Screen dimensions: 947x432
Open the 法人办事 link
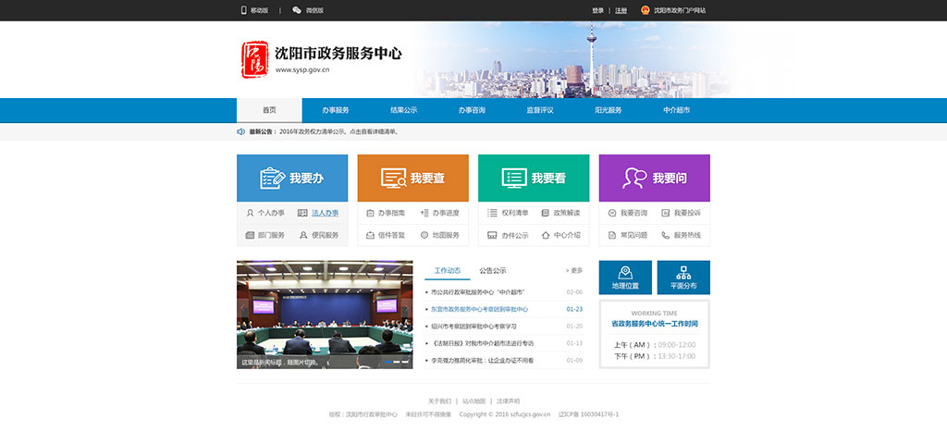[x=325, y=213]
